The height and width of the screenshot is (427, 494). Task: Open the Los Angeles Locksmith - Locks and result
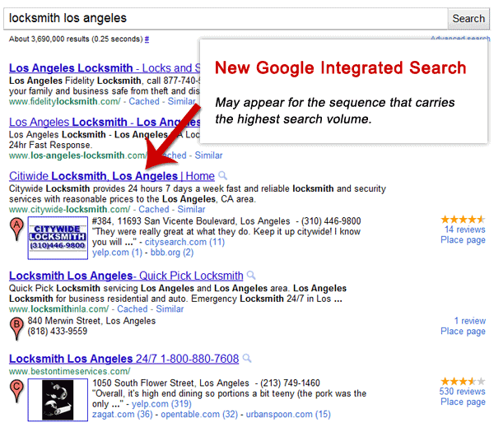click(x=105, y=67)
